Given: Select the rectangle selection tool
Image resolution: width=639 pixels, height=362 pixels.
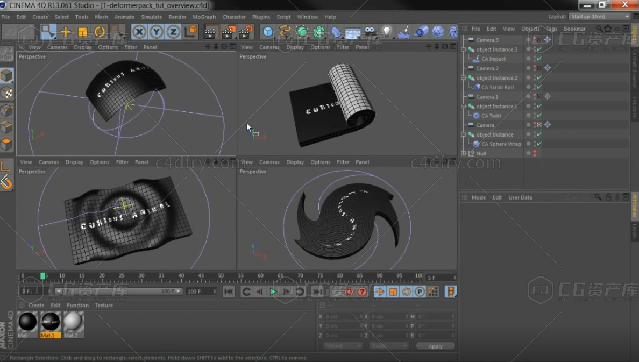Looking at the screenshot, I should (x=48, y=31).
